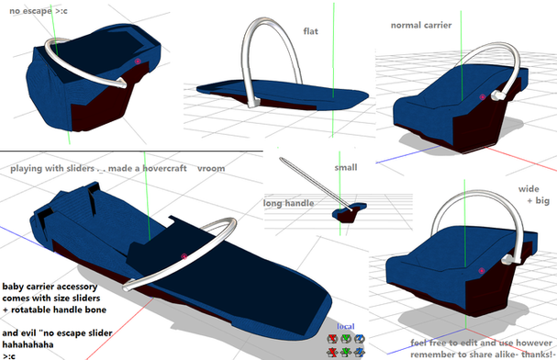
Task: Click the 'no escape >:c' caption
Action: click(x=39, y=11)
